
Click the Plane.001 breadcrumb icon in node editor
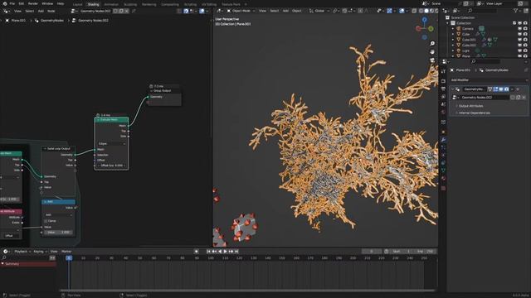7,20
